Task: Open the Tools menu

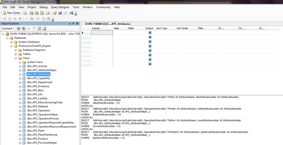Action: coord(76,7)
